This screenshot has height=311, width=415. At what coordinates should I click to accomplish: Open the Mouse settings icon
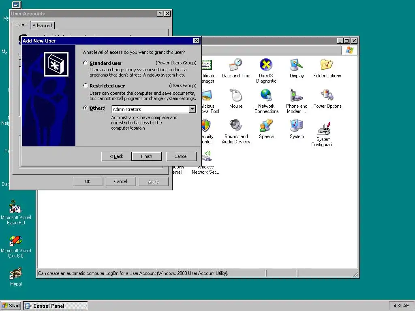click(236, 99)
